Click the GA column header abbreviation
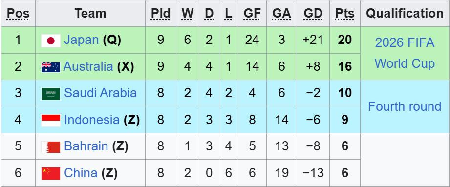The image size is (450, 187). pyautogui.click(x=281, y=14)
